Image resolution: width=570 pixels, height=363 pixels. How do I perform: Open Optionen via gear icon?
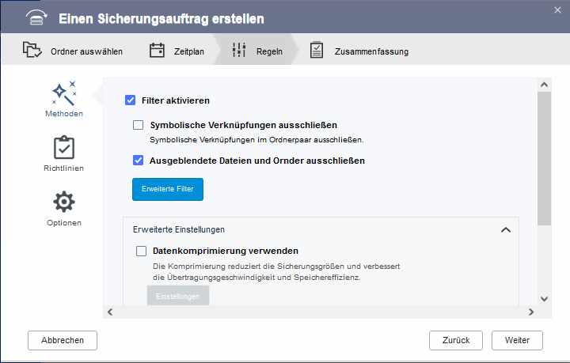coord(64,202)
